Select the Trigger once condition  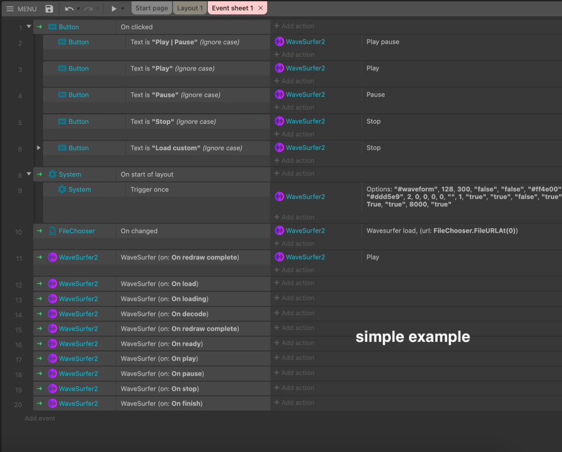(x=149, y=189)
